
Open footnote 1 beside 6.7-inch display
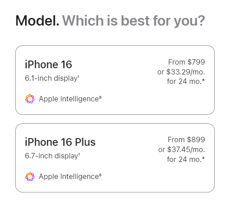[79, 154]
